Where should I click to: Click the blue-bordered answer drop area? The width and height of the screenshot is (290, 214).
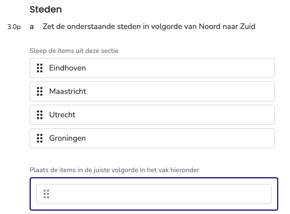pos(154,194)
